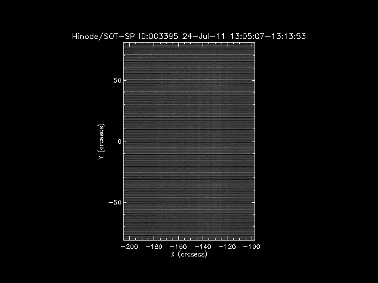Click the -50 tick label on Y axis

tap(116, 202)
